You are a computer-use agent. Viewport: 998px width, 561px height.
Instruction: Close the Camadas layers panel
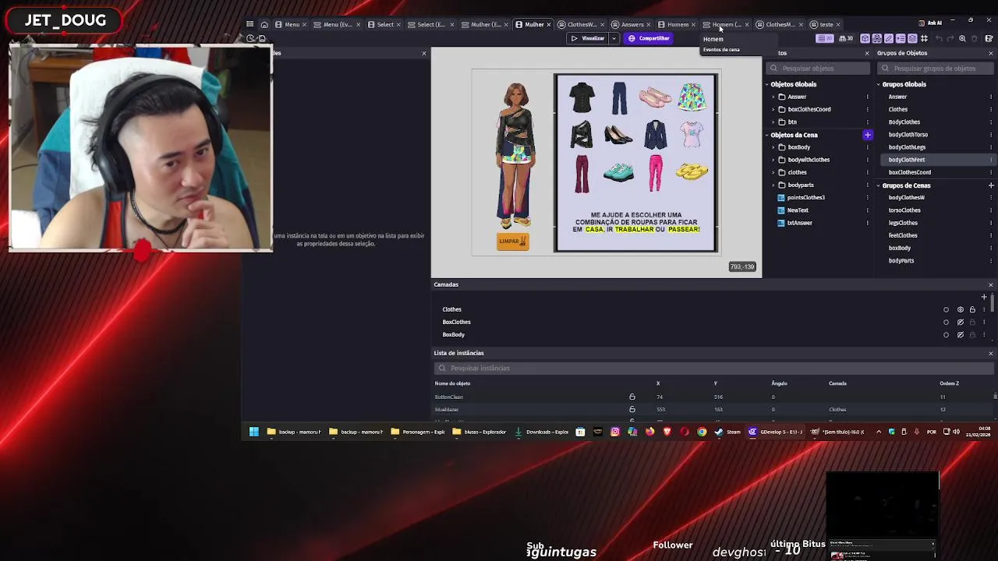click(991, 284)
